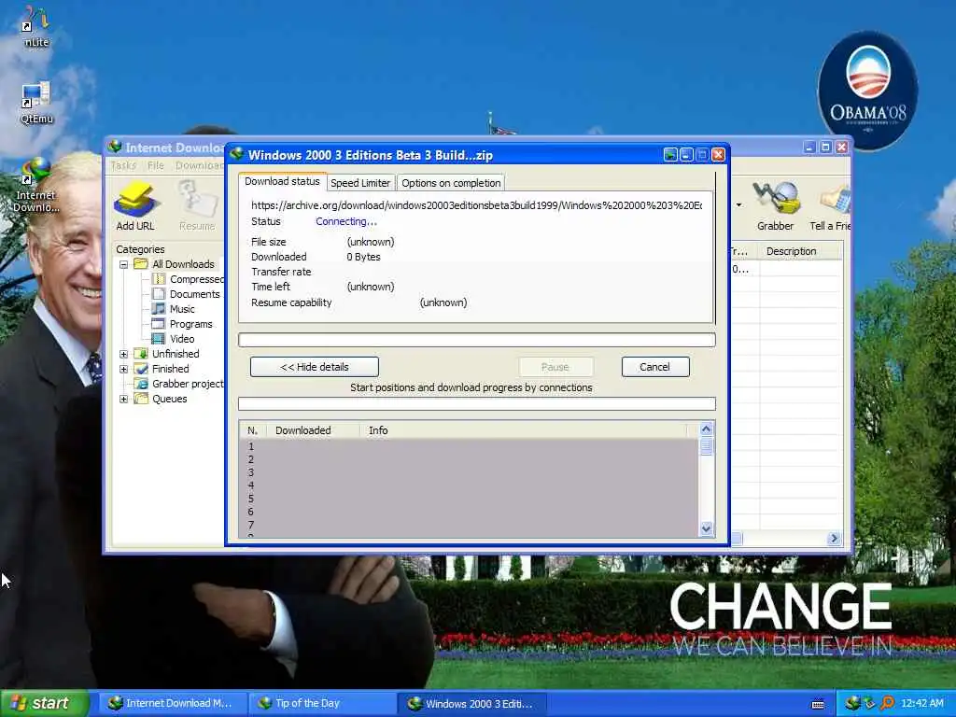The height and width of the screenshot is (717, 956).
Task: Click the main window horizontal scroll right arrow
Action: pyautogui.click(x=834, y=539)
